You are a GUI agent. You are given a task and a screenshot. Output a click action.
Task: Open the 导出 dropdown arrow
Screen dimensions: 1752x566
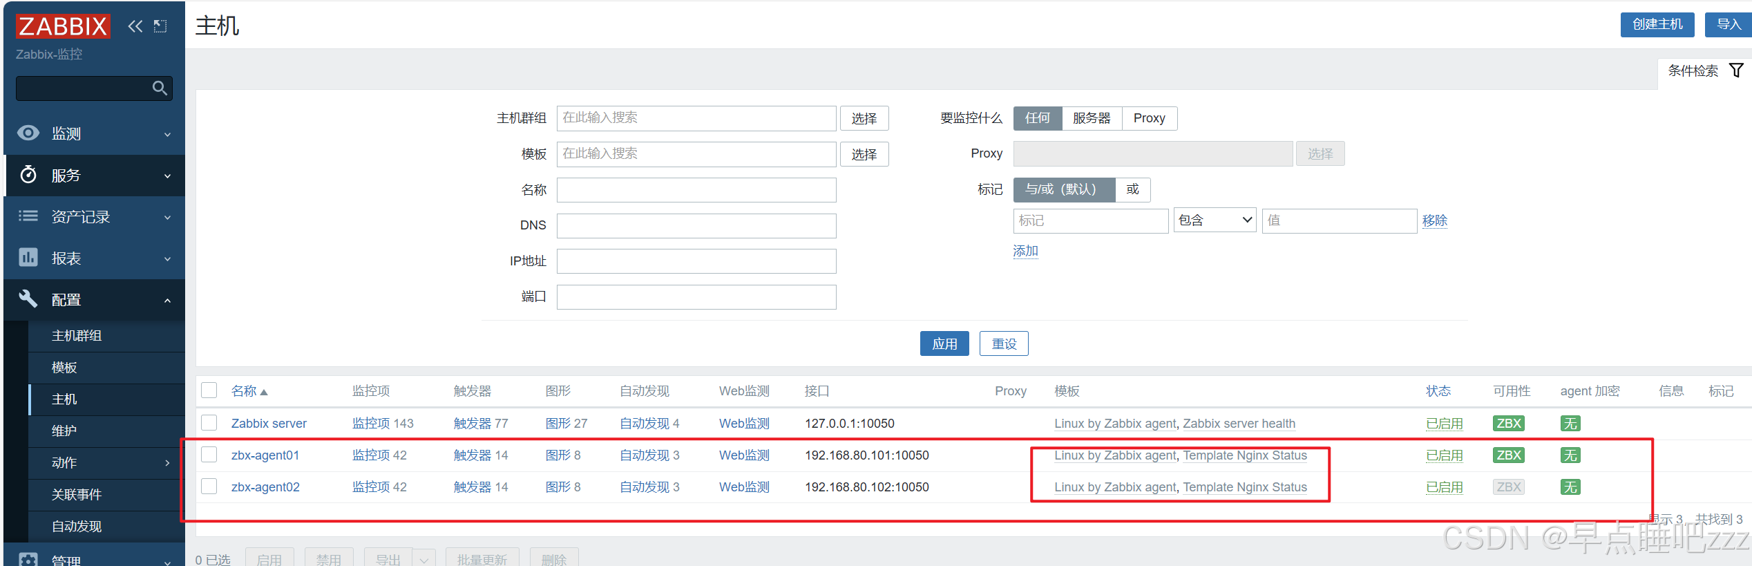424,559
